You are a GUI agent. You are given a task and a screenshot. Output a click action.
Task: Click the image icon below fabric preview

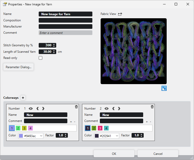[x=164, y=88]
